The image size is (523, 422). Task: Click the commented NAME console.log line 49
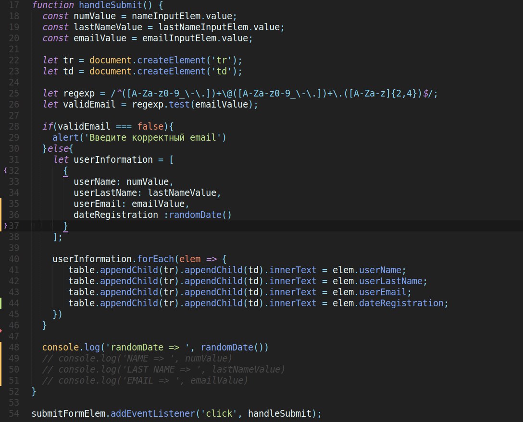coord(137,358)
